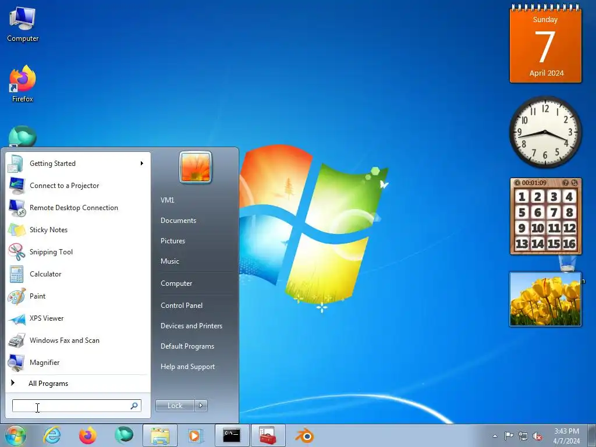Click the muted volume tray icon

pyautogui.click(x=537, y=436)
